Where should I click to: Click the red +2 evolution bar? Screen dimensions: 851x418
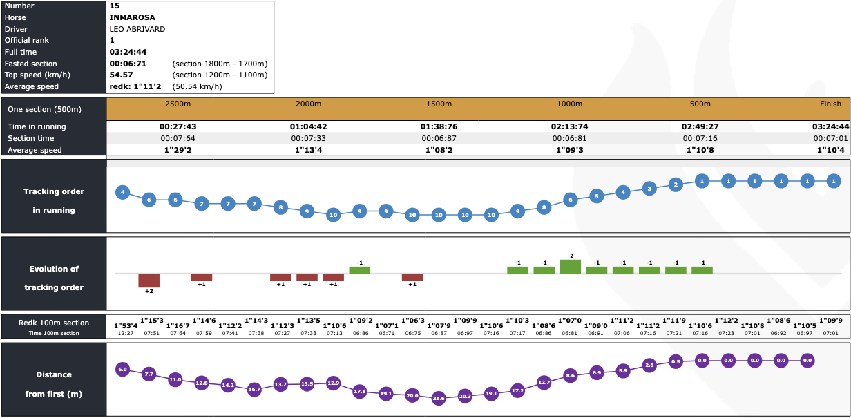[149, 280]
